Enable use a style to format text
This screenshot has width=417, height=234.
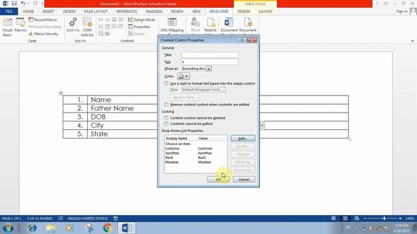[x=166, y=83]
